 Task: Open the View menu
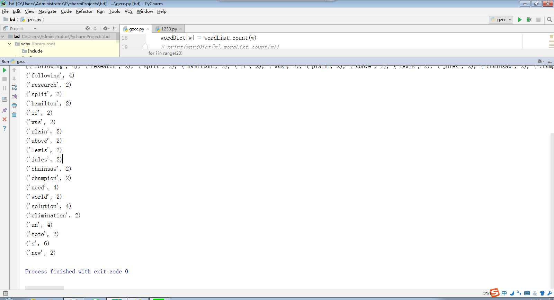pos(29,11)
